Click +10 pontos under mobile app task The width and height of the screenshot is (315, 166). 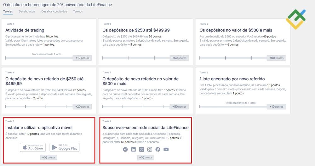(49, 157)
